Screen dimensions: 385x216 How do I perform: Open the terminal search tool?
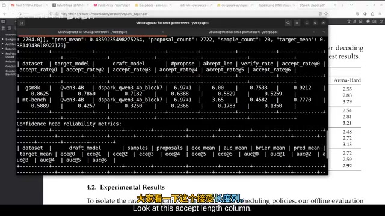(x=288, y=23)
